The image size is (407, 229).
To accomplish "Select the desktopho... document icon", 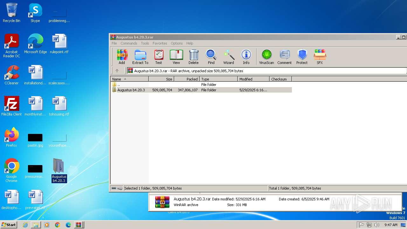I will point(11,200).
